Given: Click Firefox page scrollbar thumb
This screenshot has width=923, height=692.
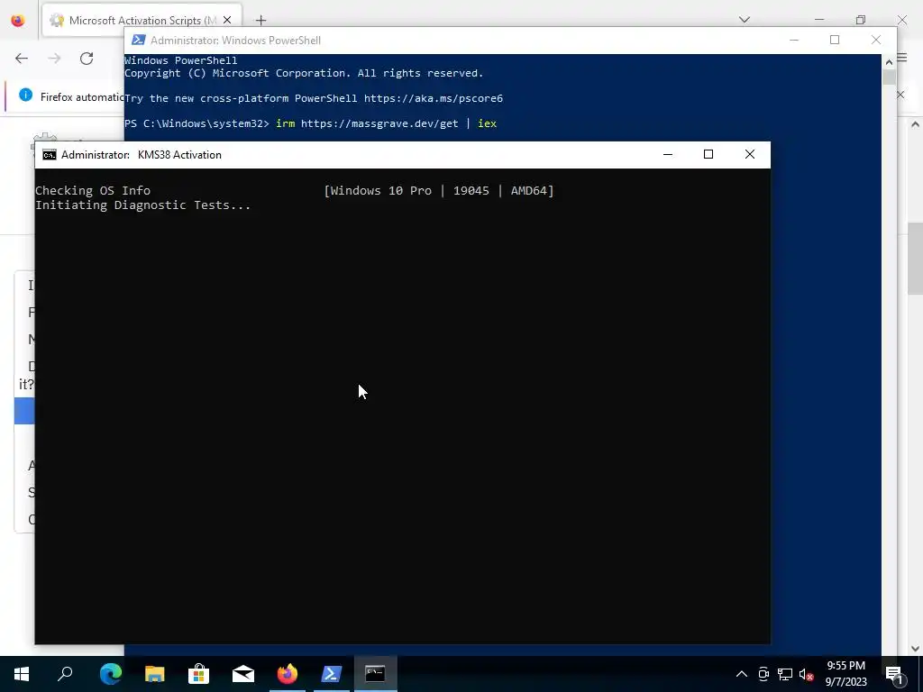Looking at the screenshot, I should click(x=916, y=259).
